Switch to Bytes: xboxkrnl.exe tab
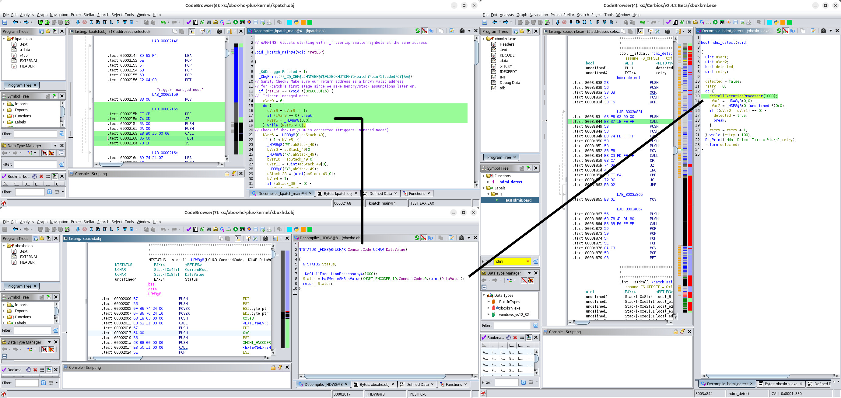The width and height of the screenshot is (841, 398). (x=781, y=384)
